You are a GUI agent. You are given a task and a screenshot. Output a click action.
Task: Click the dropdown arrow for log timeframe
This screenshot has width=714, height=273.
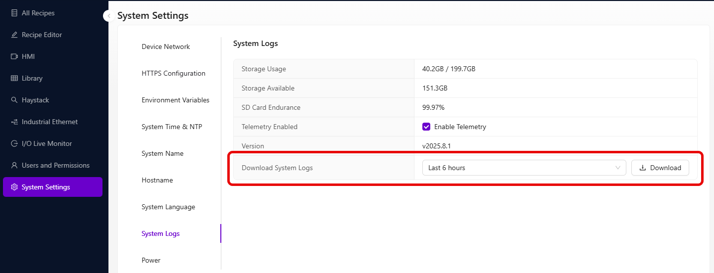(617, 168)
